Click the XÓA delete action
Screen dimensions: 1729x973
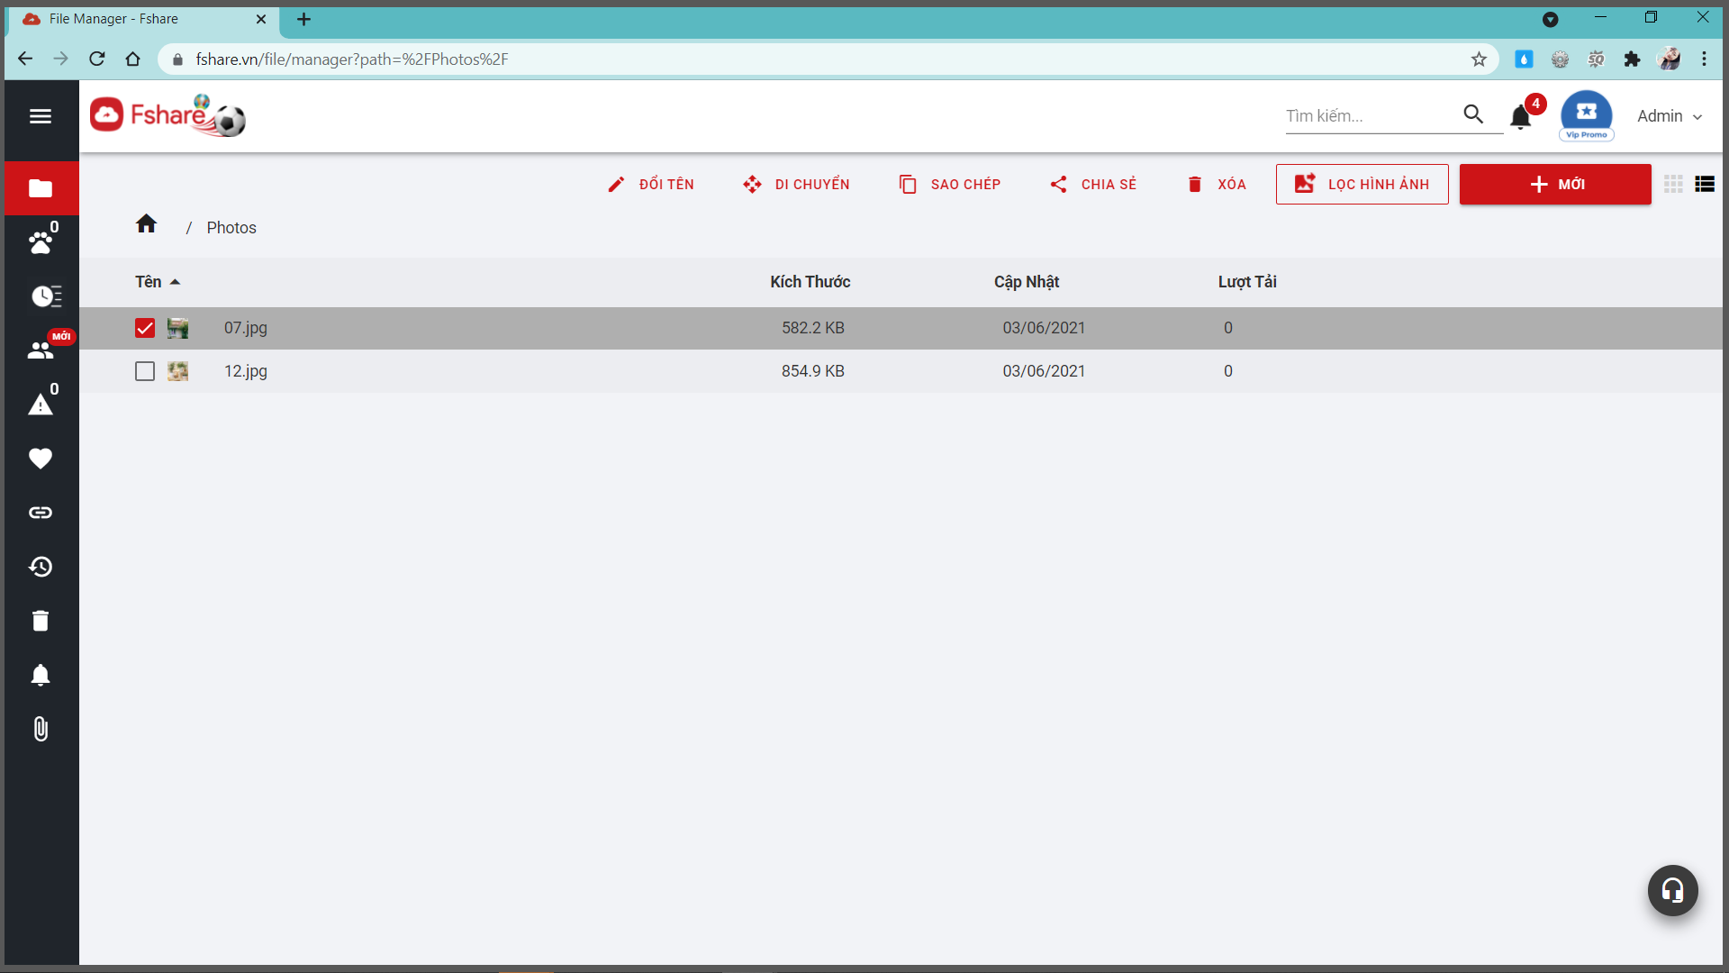(1217, 185)
